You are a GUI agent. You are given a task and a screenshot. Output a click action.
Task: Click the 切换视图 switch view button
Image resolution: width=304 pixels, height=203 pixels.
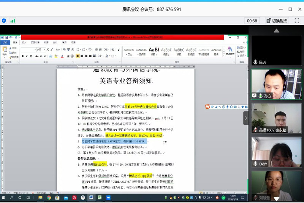point(277,21)
